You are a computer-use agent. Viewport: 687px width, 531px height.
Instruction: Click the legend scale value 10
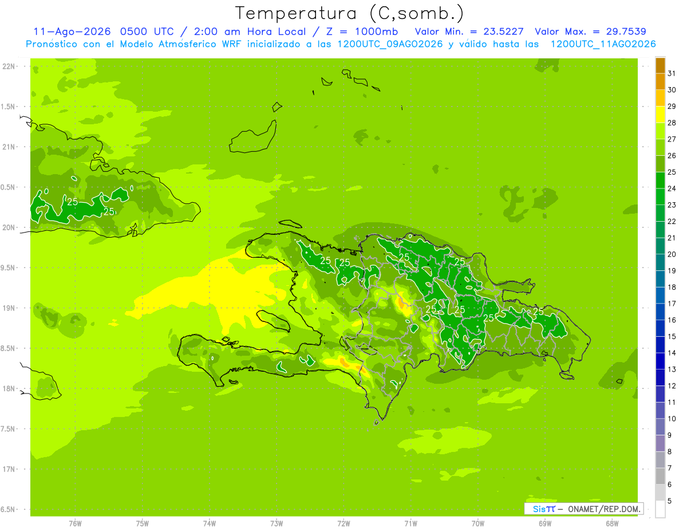[x=672, y=419]
